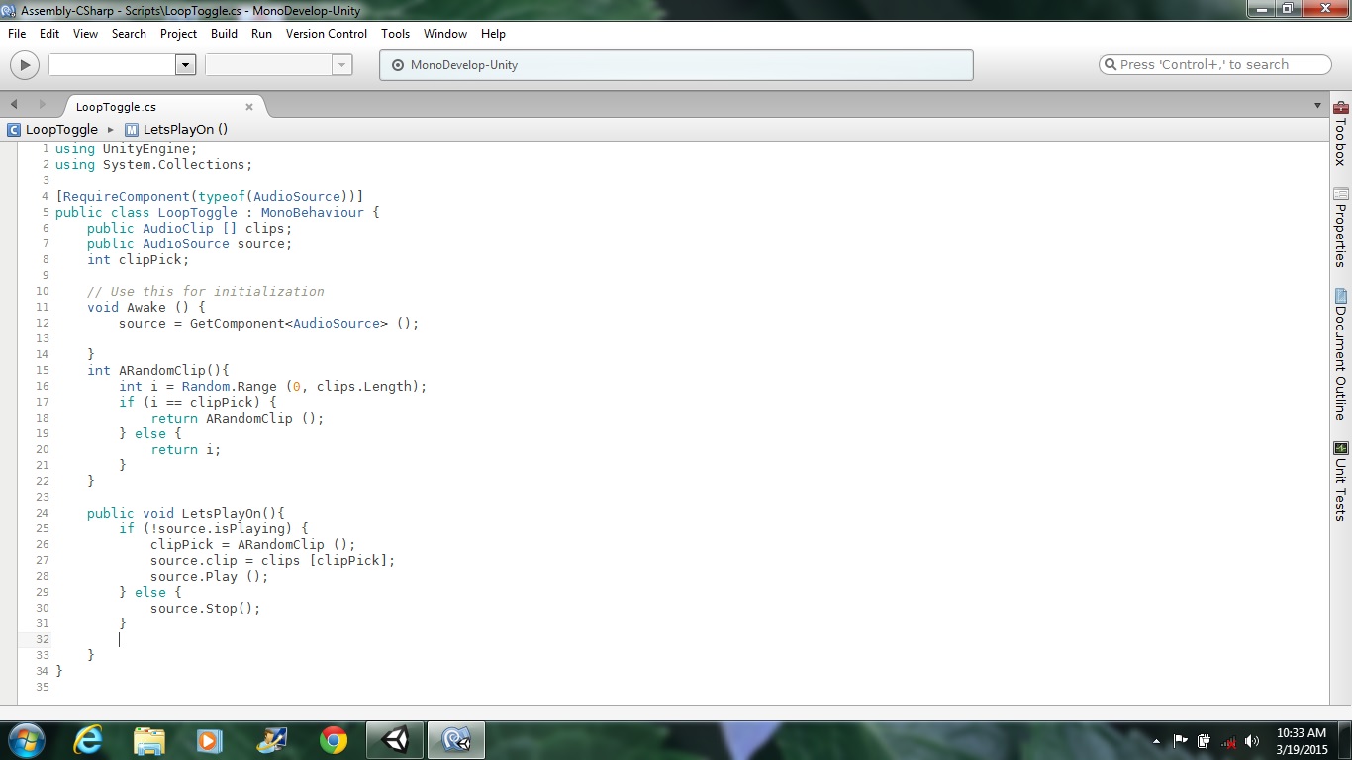Open the File menu
The height and width of the screenshot is (760, 1352).
[17, 33]
